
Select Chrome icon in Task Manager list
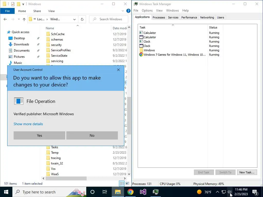pyautogui.click(x=141, y=54)
